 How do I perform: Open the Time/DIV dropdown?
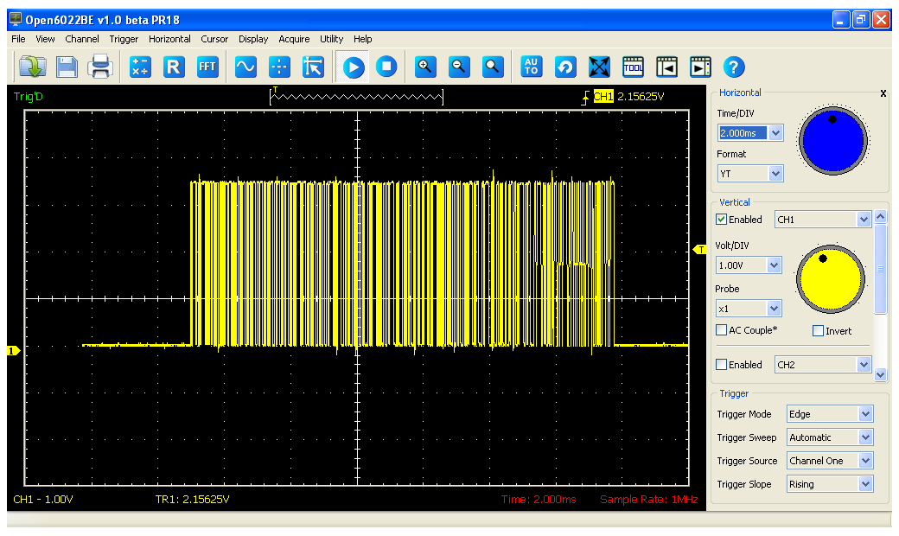[x=775, y=133]
